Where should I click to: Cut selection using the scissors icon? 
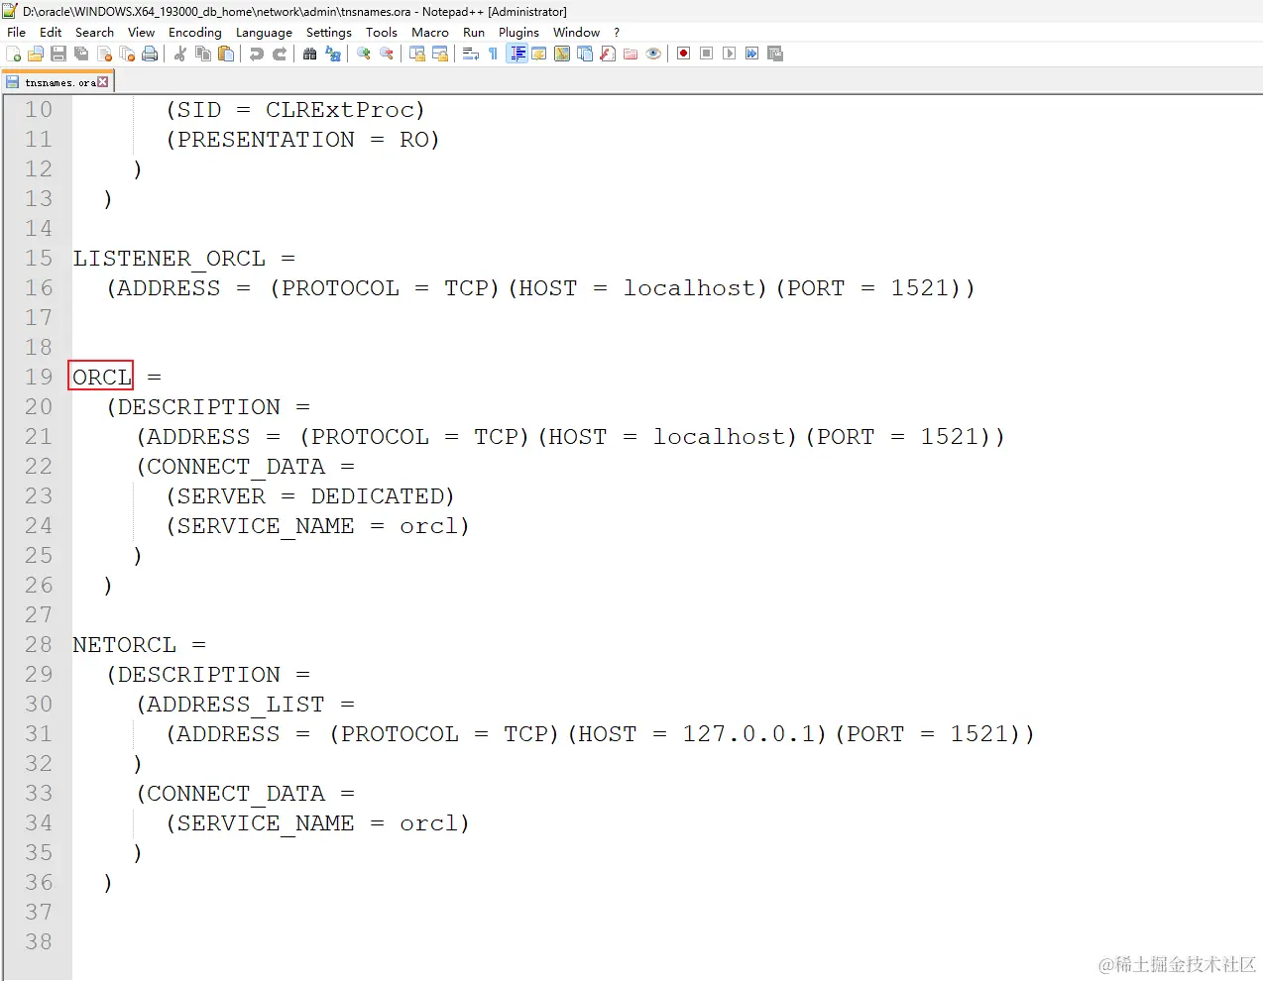coord(180,54)
